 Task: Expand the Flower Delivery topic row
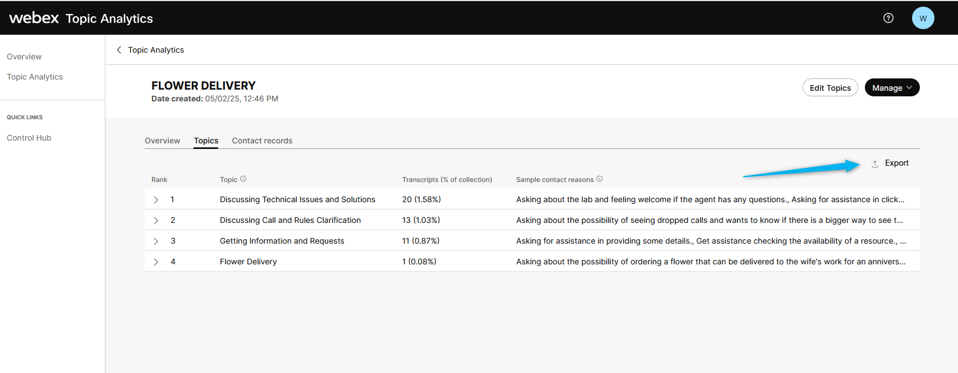[x=156, y=262]
